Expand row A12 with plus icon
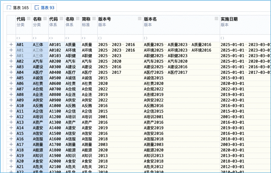Screen dimensions: 271x173 (x=11, y=117)
